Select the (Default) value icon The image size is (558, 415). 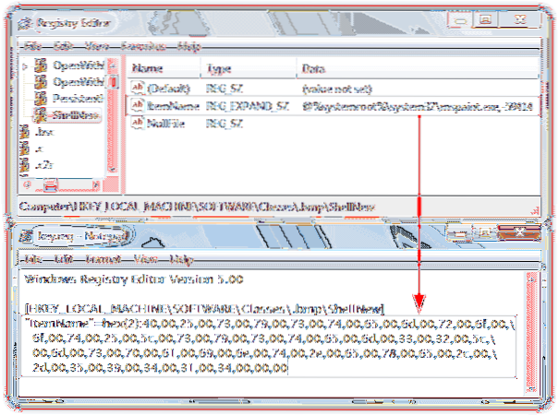pos(138,89)
